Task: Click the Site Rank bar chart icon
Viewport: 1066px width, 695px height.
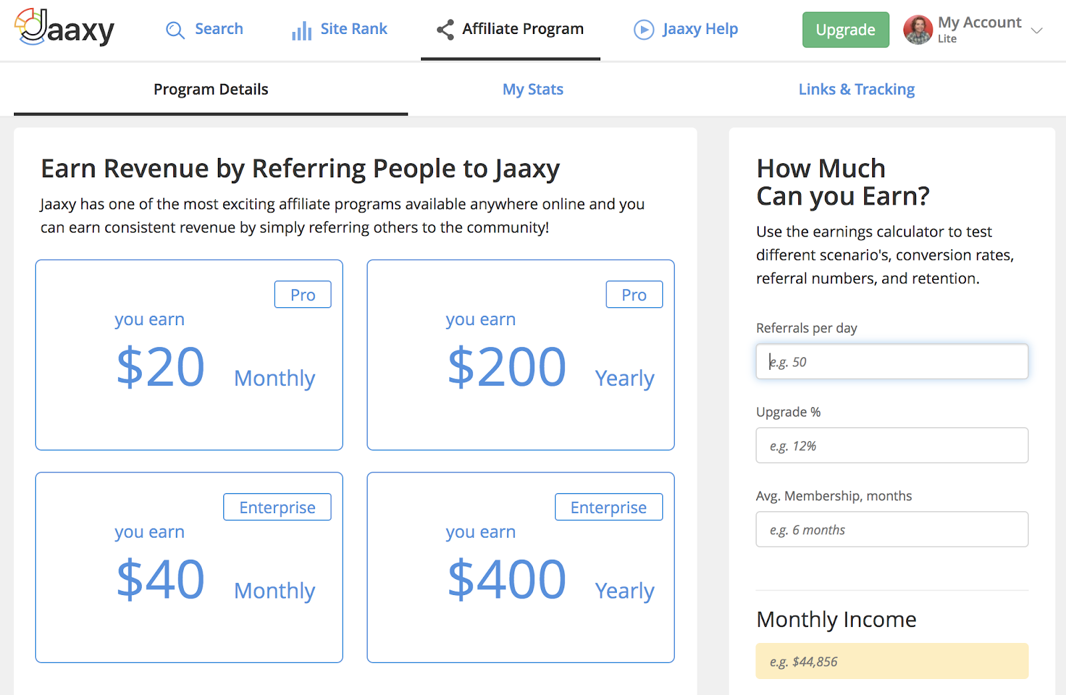Action: 302,31
